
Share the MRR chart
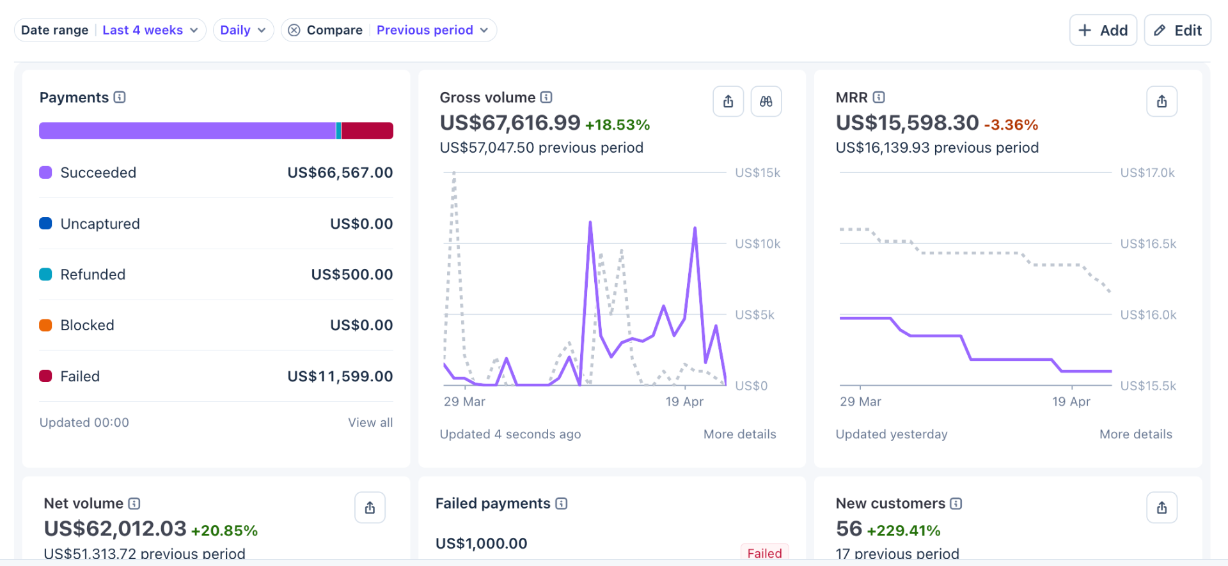(x=1162, y=102)
